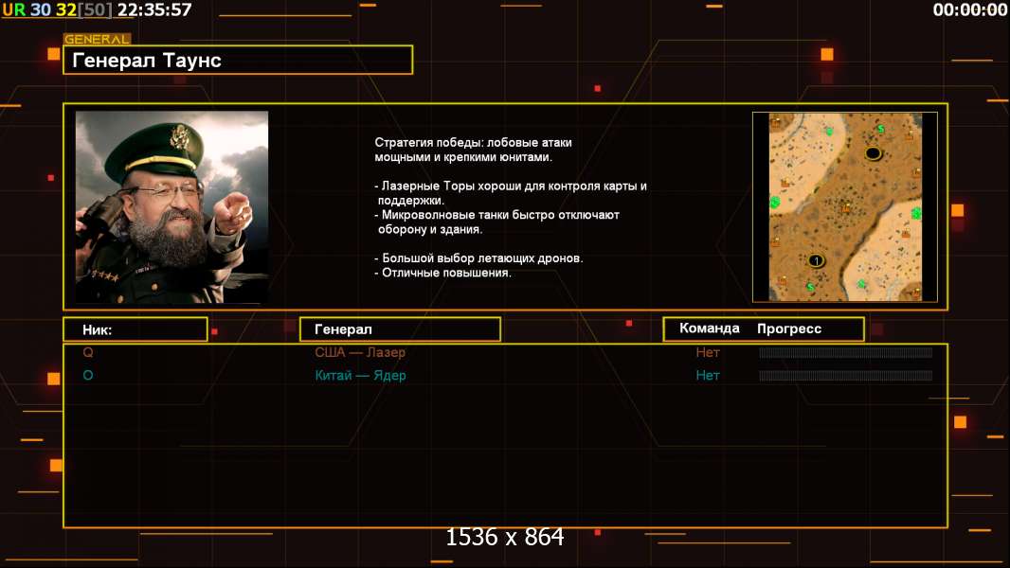
Task: Click team value 'Нет' in Q row
Action: tap(707, 352)
